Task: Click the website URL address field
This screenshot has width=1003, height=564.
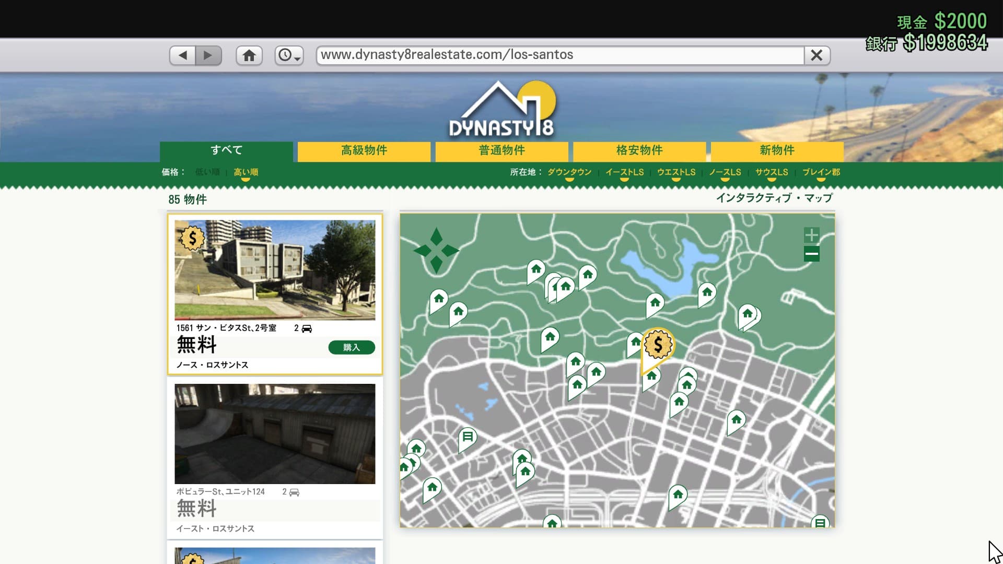Action: point(560,55)
